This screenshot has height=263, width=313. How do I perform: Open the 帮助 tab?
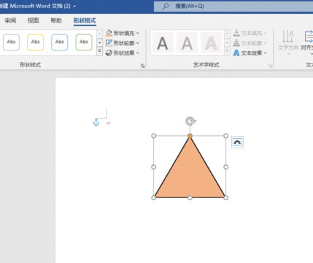tap(56, 20)
